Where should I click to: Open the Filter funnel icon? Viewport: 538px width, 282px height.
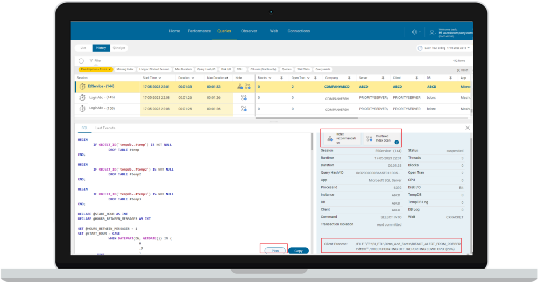pyautogui.click(x=91, y=61)
